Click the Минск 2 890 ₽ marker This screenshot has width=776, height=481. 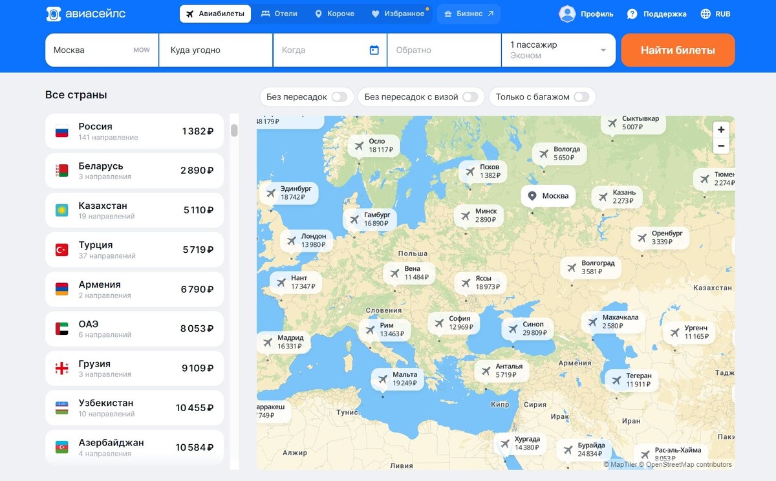(x=479, y=215)
